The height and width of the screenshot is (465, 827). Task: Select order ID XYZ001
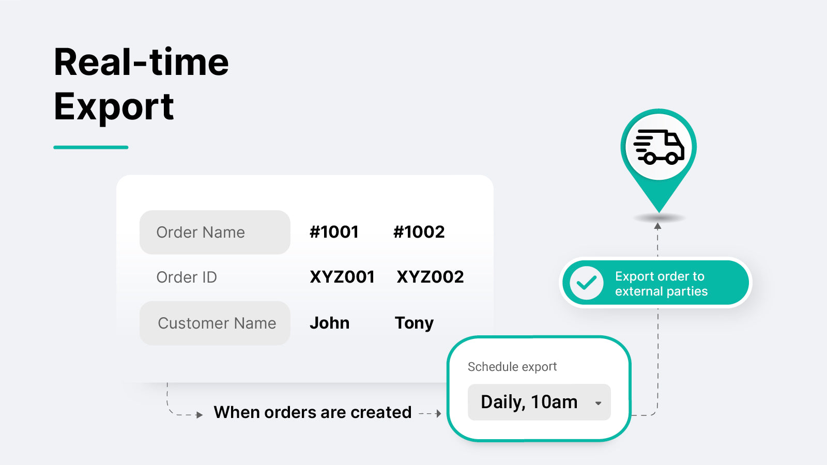point(342,277)
